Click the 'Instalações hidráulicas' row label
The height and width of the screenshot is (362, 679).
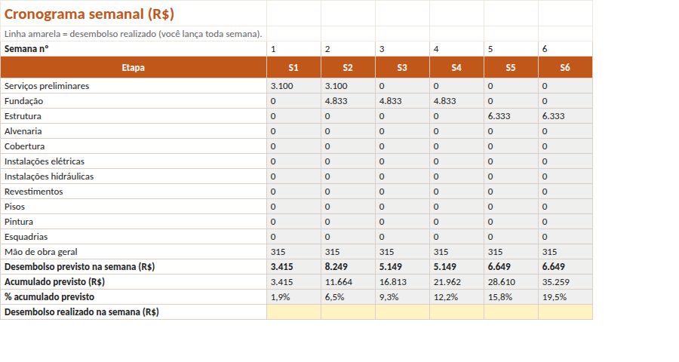pyautogui.click(x=134, y=176)
